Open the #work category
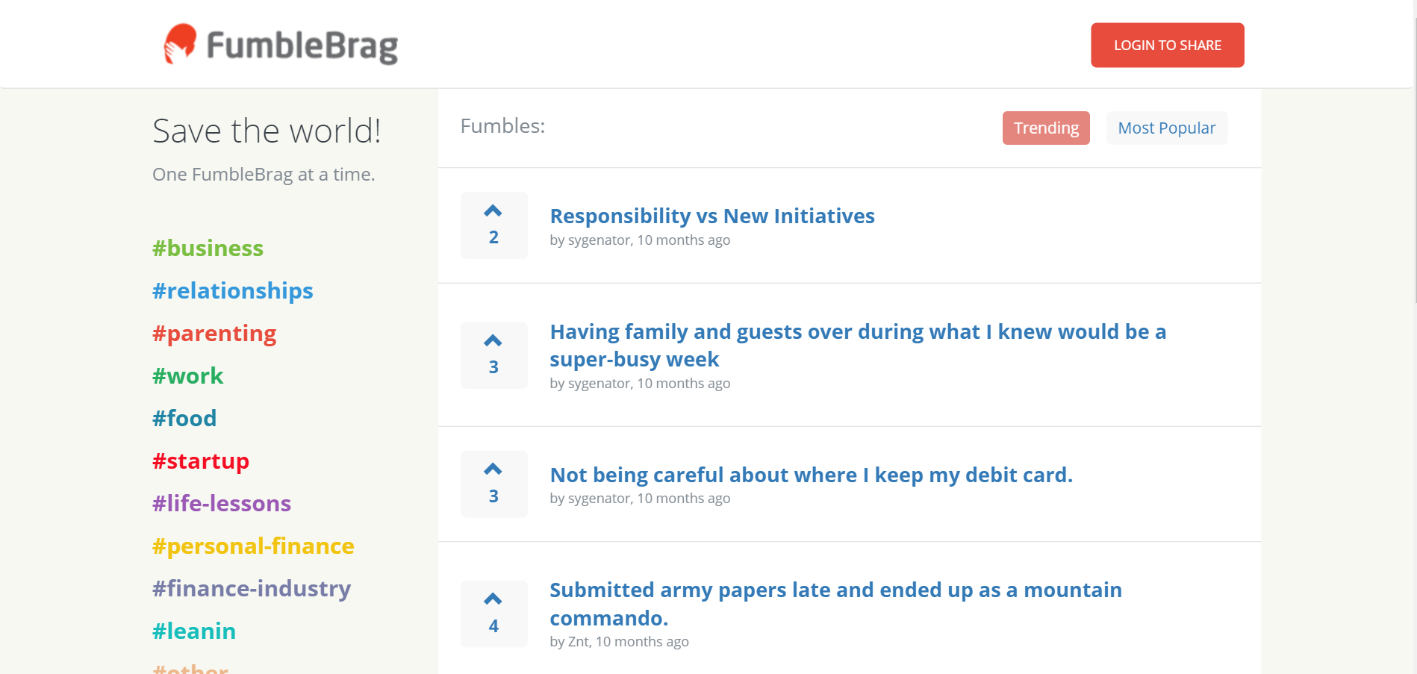Image resolution: width=1417 pixels, height=674 pixels. (187, 375)
